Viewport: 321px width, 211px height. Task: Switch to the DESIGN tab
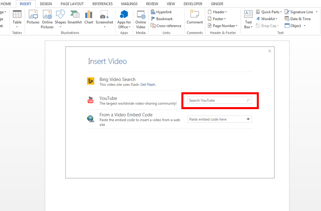(x=46, y=4)
